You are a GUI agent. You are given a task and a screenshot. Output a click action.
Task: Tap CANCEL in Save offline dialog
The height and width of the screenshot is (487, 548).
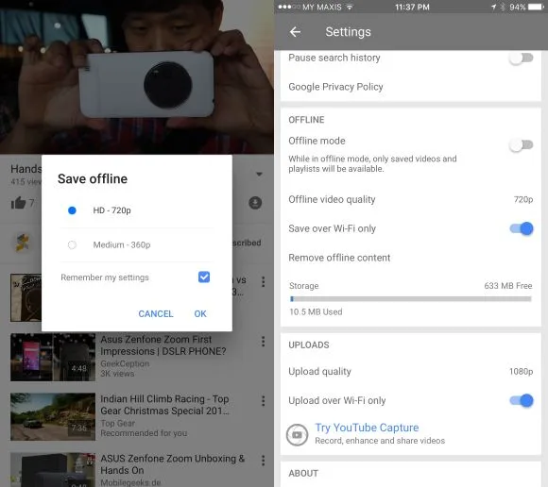(x=156, y=314)
